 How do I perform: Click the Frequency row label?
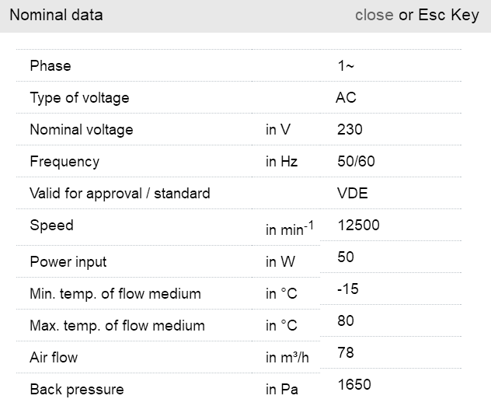pyautogui.click(x=64, y=162)
